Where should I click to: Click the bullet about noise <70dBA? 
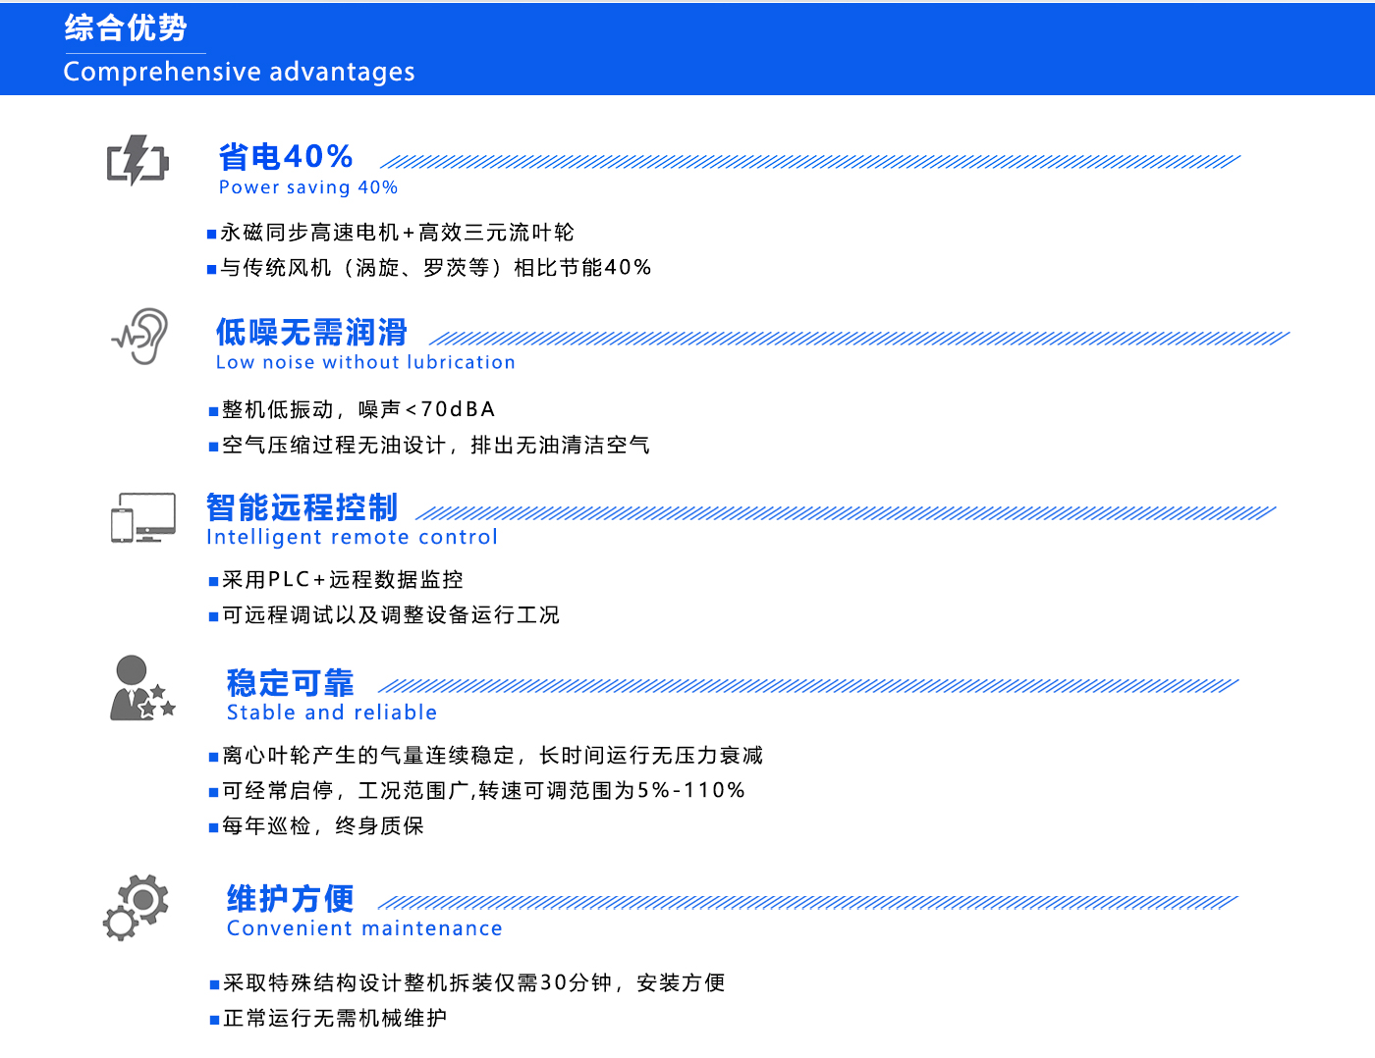[x=358, y=409]
